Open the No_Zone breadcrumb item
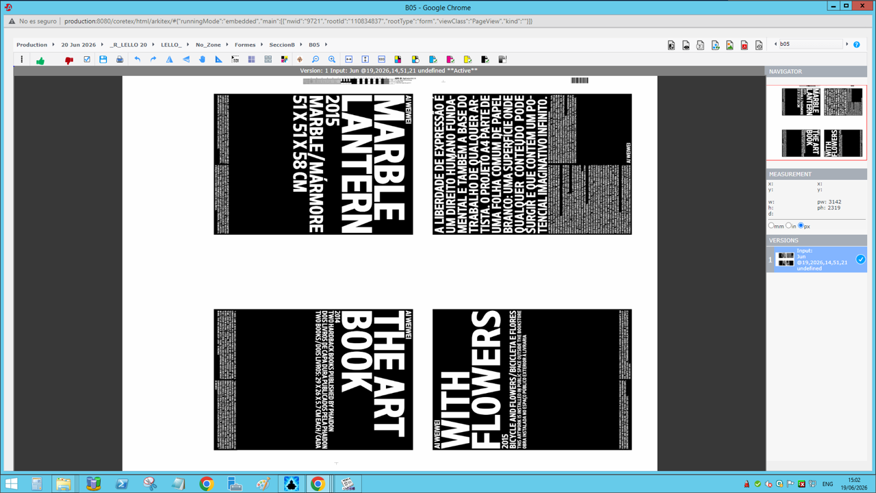This screenshot has width=876, height=493. coord(208,45)
